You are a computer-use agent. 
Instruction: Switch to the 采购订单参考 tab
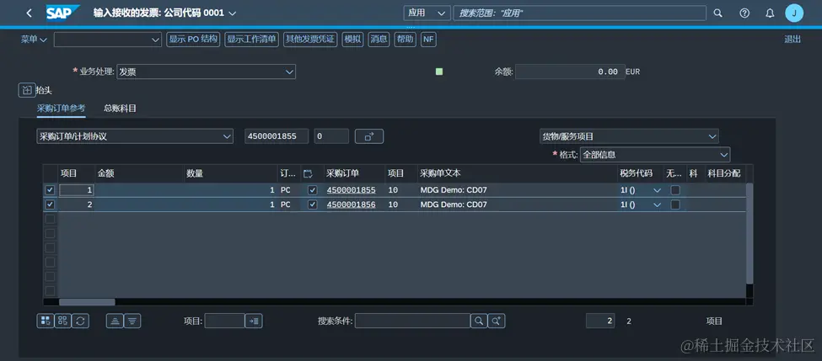61,109
